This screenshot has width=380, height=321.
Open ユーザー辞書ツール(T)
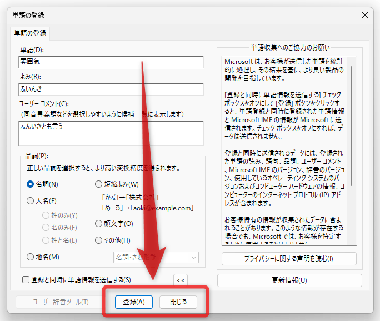[61, 302]
